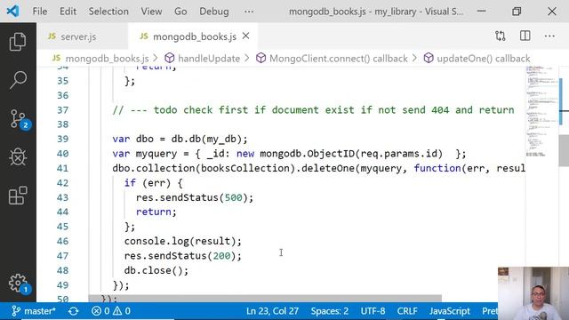Screen dimensions: 569x320
Task: Click the todo comment on line 37
Action: pos(313,110)
